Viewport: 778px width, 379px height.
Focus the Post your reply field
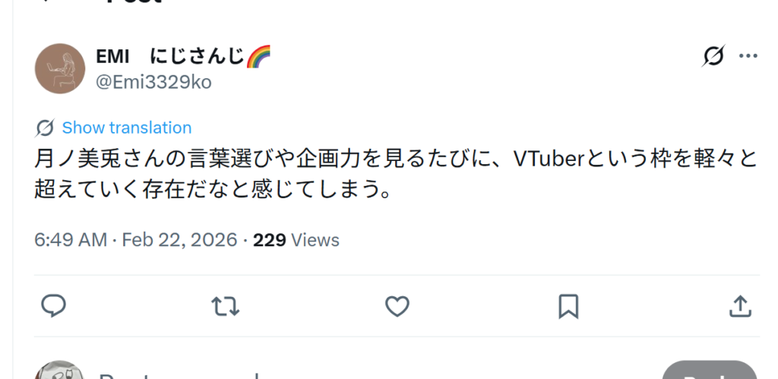pyautogui.click(x=304, y=375)
